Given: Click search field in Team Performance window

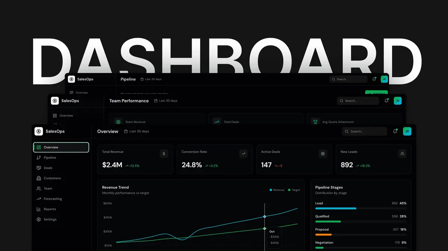Looking at the screenshot, I should 358,101.
